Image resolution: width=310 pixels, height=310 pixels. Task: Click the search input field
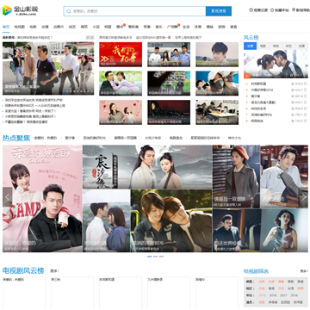point(135,11)
